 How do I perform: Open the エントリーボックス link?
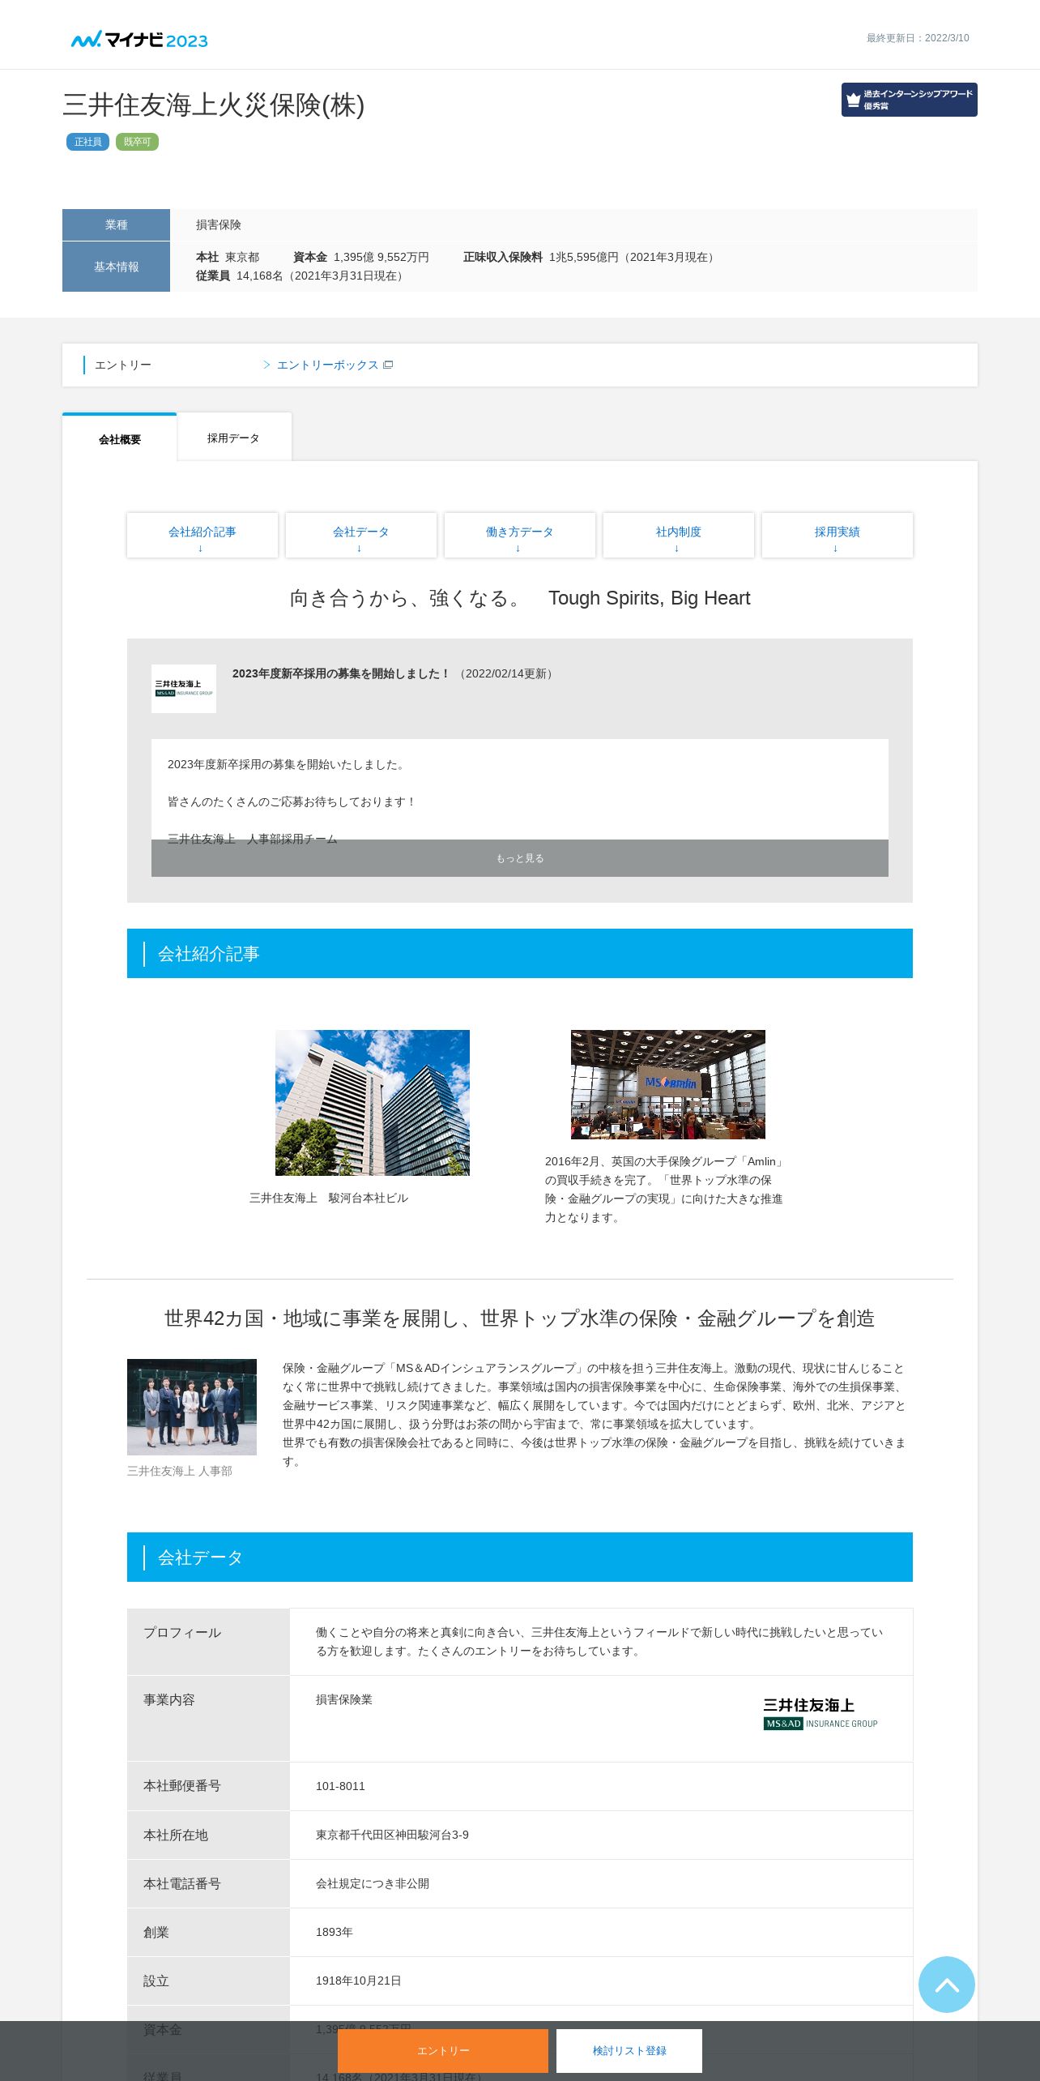328,365
